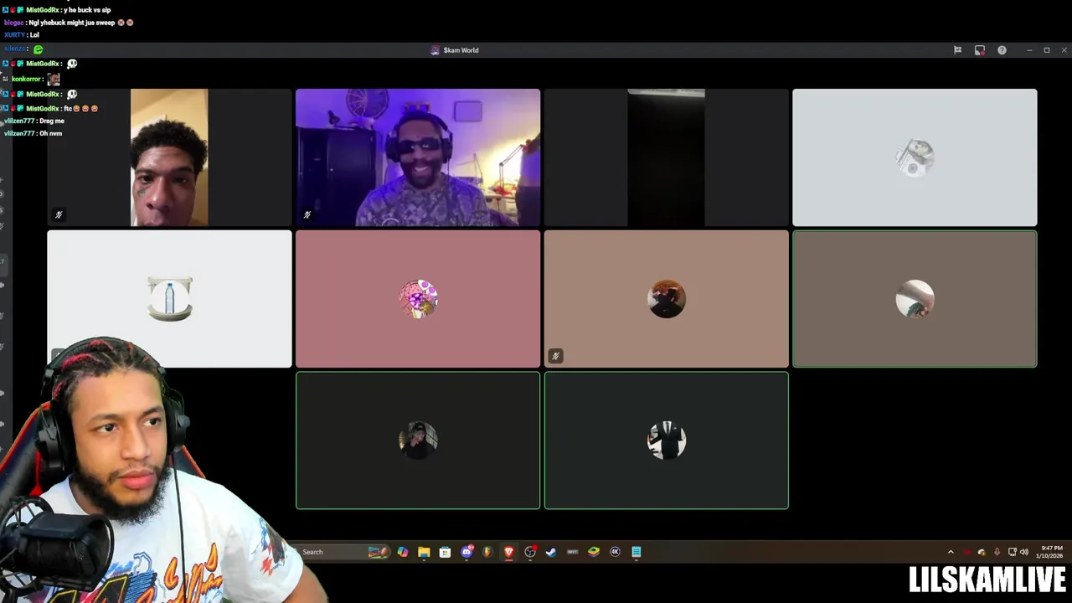1072x603 pixels.
Task: Open Microsoft Store from the taskbar
Action: click(445, 552)
